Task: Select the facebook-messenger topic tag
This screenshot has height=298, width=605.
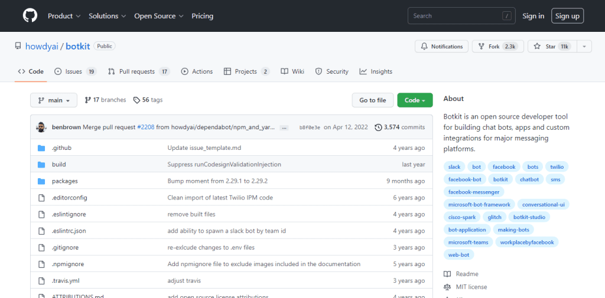Action: tap(474, 192)
